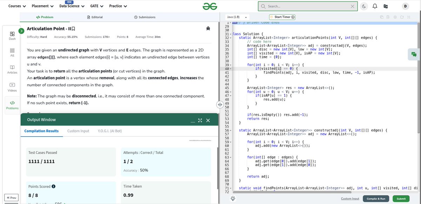
Task: Click the lightbulb hint icon below editor
Action: tap(233, 198)
